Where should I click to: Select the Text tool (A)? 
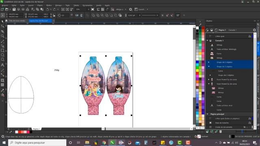pyautogui.click(x=2, y=65)
